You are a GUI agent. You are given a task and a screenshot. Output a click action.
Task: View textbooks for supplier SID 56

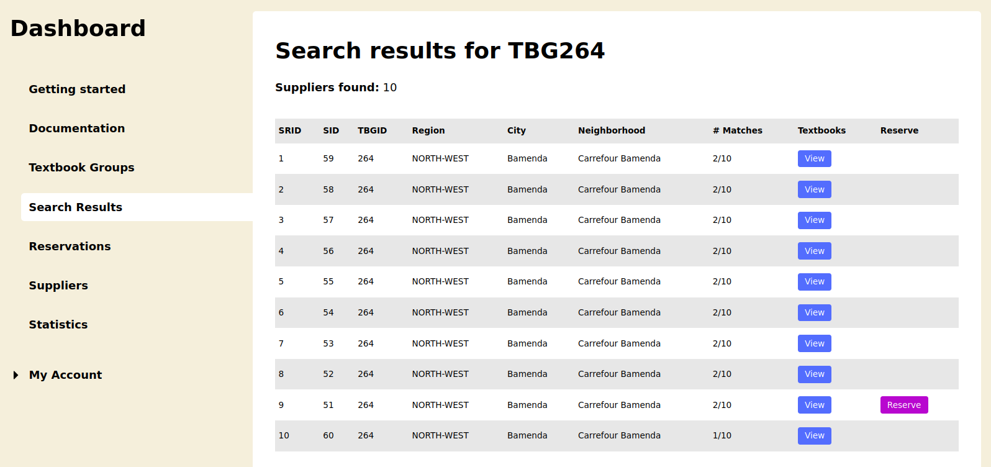coord(814,251)
